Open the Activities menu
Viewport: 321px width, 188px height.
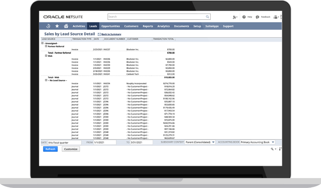tap(79, 26)
